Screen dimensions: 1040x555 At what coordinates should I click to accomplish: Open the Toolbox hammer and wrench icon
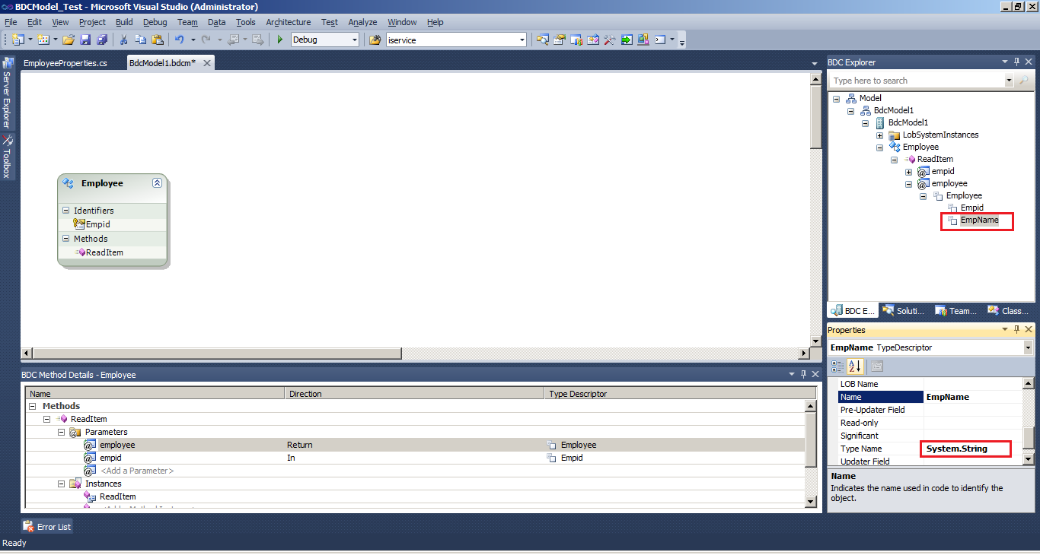pos(609,40)
